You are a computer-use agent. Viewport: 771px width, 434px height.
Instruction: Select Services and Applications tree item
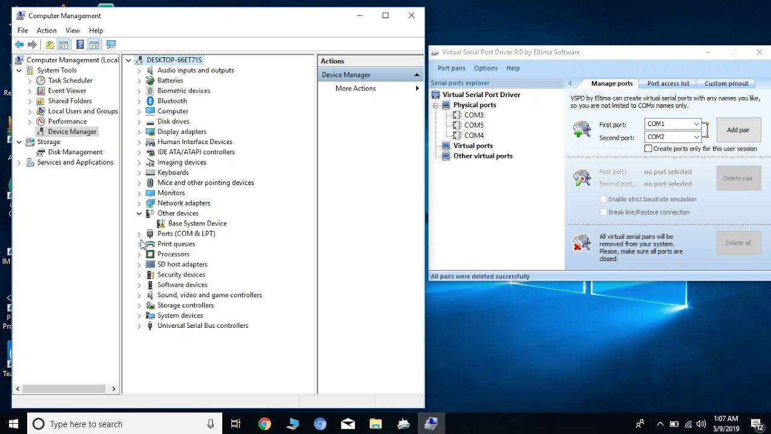(75, 162)
